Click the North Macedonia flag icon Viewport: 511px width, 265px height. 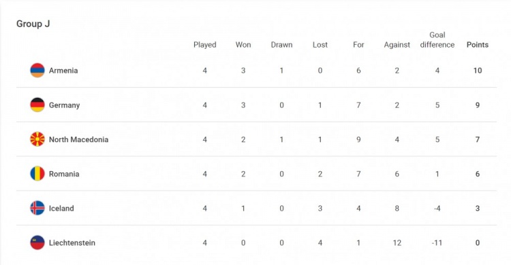coord(37,139)
